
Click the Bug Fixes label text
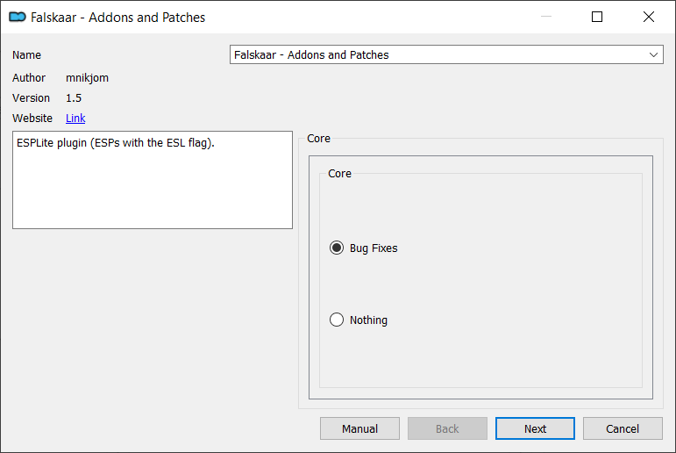374,248
